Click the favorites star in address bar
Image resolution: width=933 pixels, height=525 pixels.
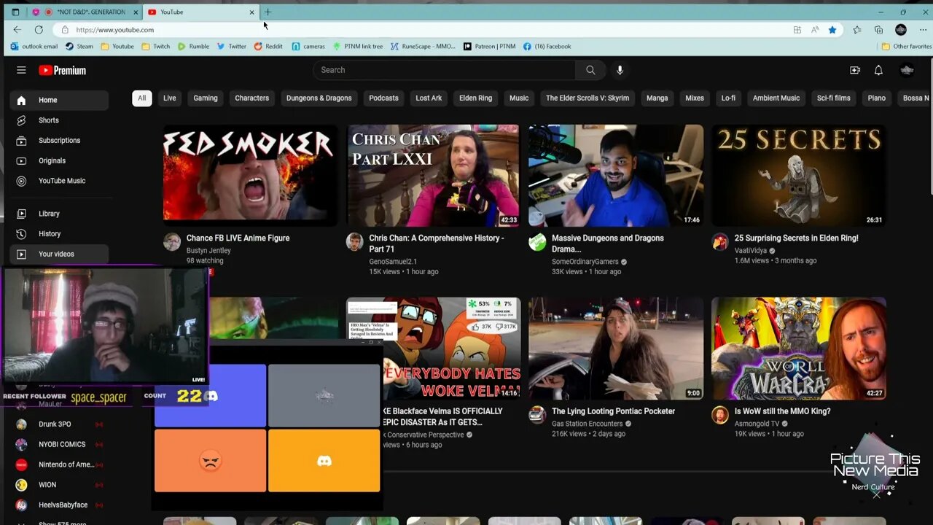[832, 30]
